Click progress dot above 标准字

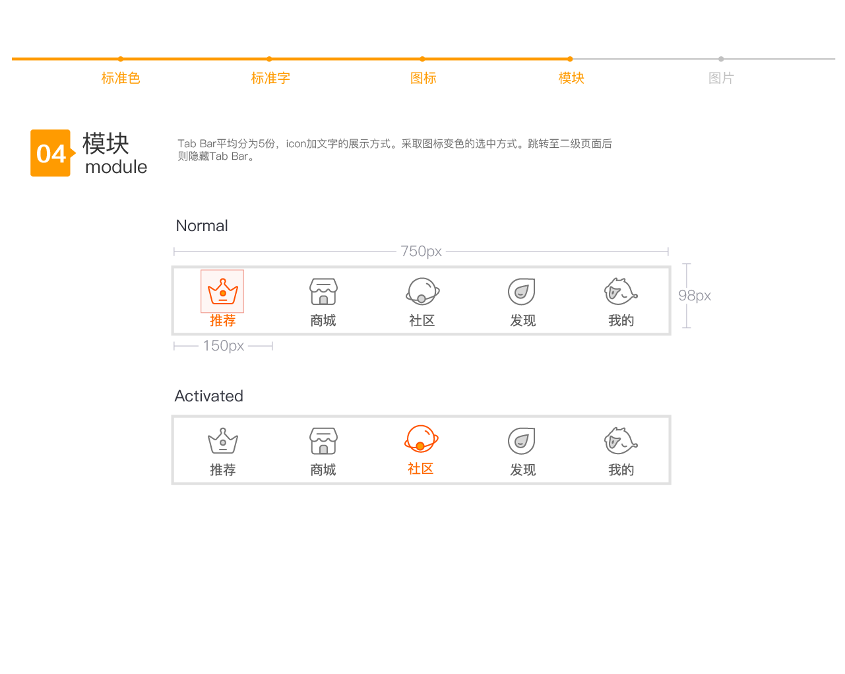[x=269, y=59]
